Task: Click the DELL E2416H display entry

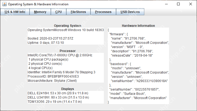Action: coord(58,93)
